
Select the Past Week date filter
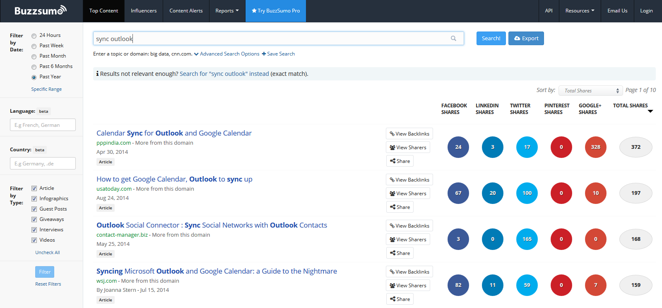coord(34,46)
